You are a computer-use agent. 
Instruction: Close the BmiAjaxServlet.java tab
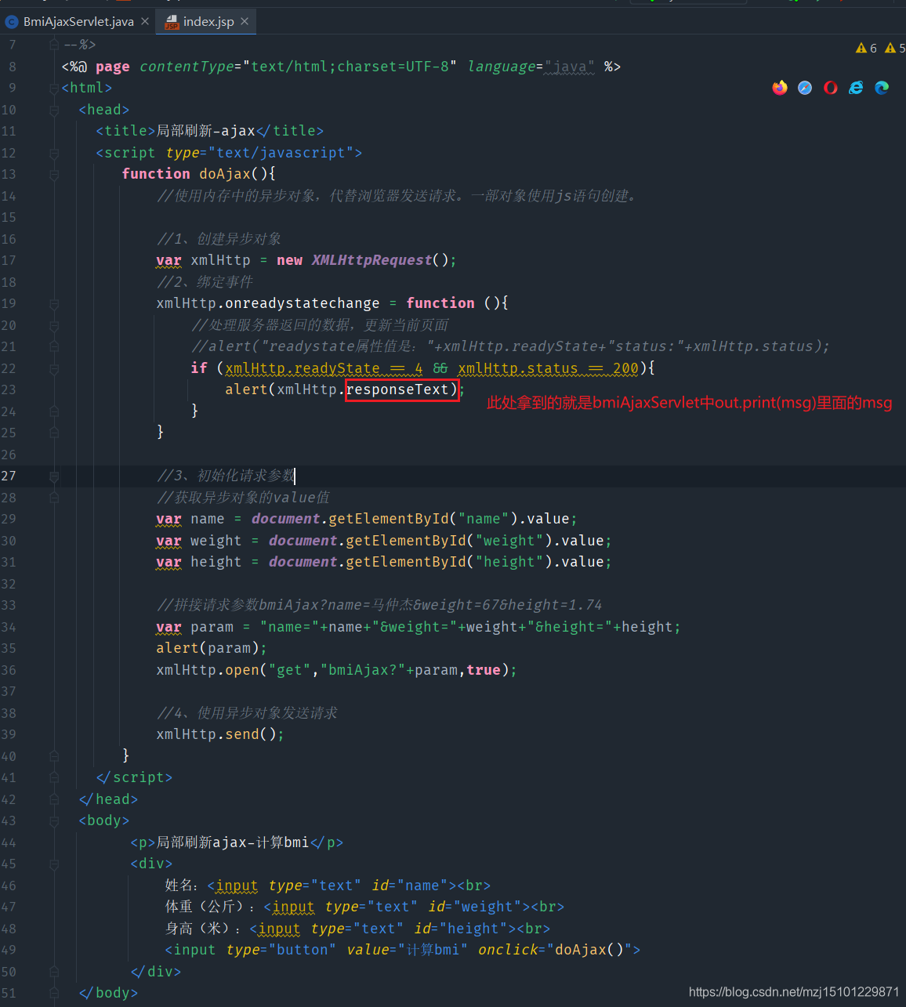click(x=145, y=22)
